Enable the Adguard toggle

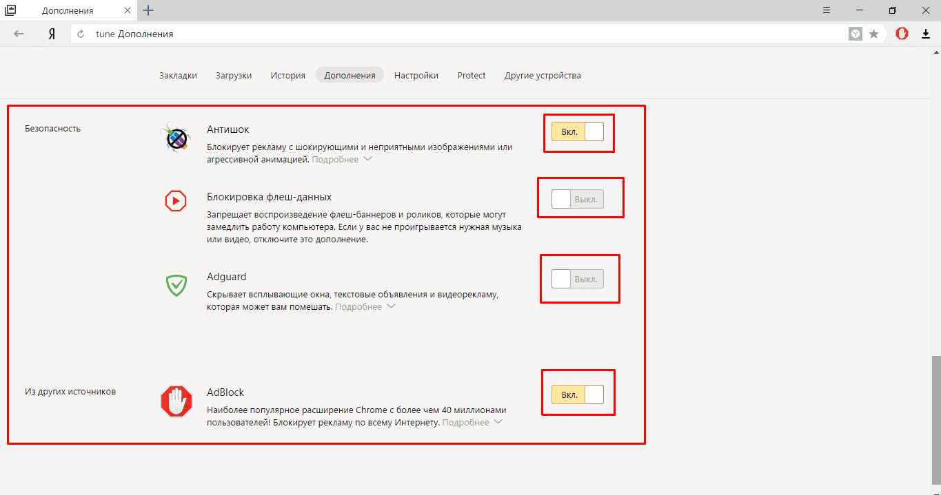pyautogui.click(x=578, y=279)
